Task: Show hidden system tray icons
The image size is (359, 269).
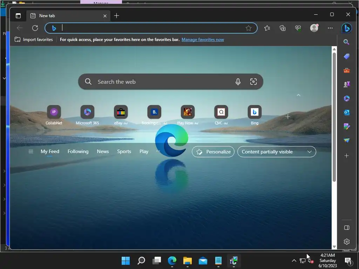Action: pyautogui.click(x=294, y=261)
